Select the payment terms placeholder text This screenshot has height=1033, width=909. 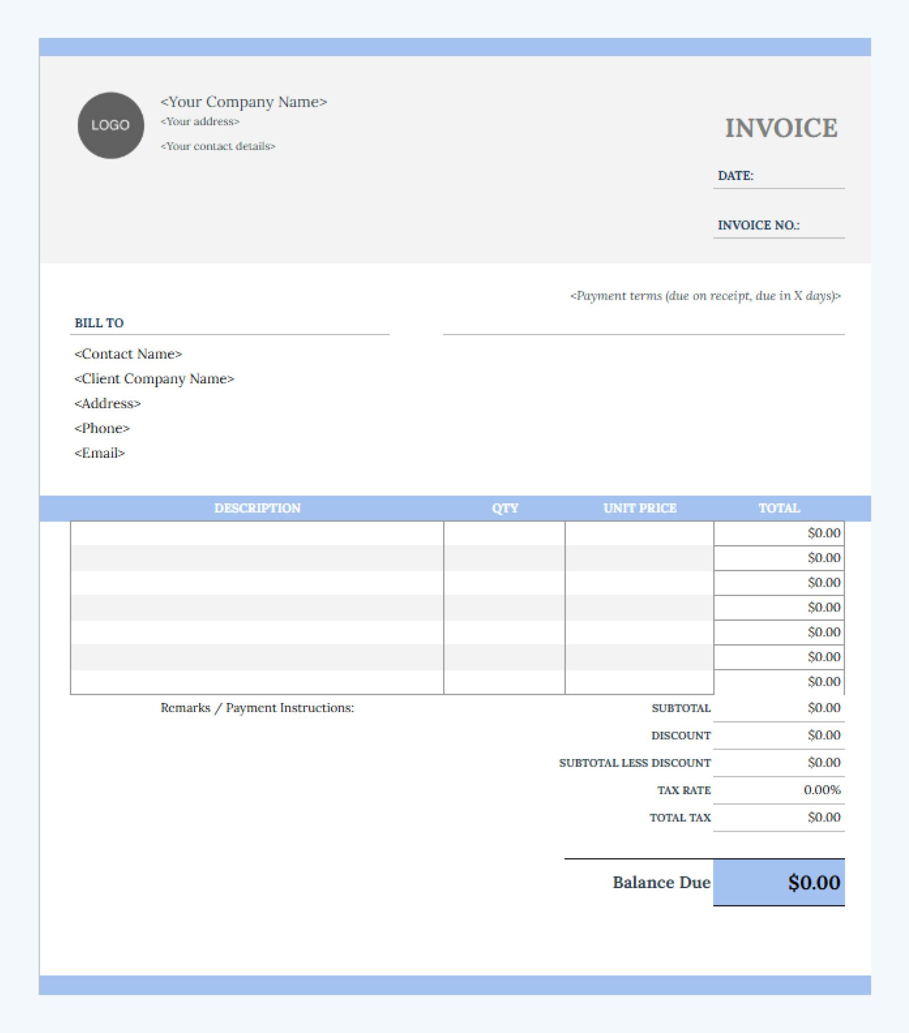(706, 296)
